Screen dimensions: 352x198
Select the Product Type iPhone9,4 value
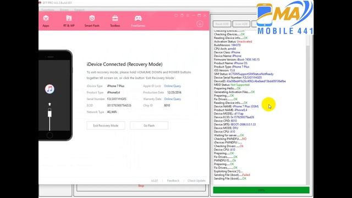113,92
